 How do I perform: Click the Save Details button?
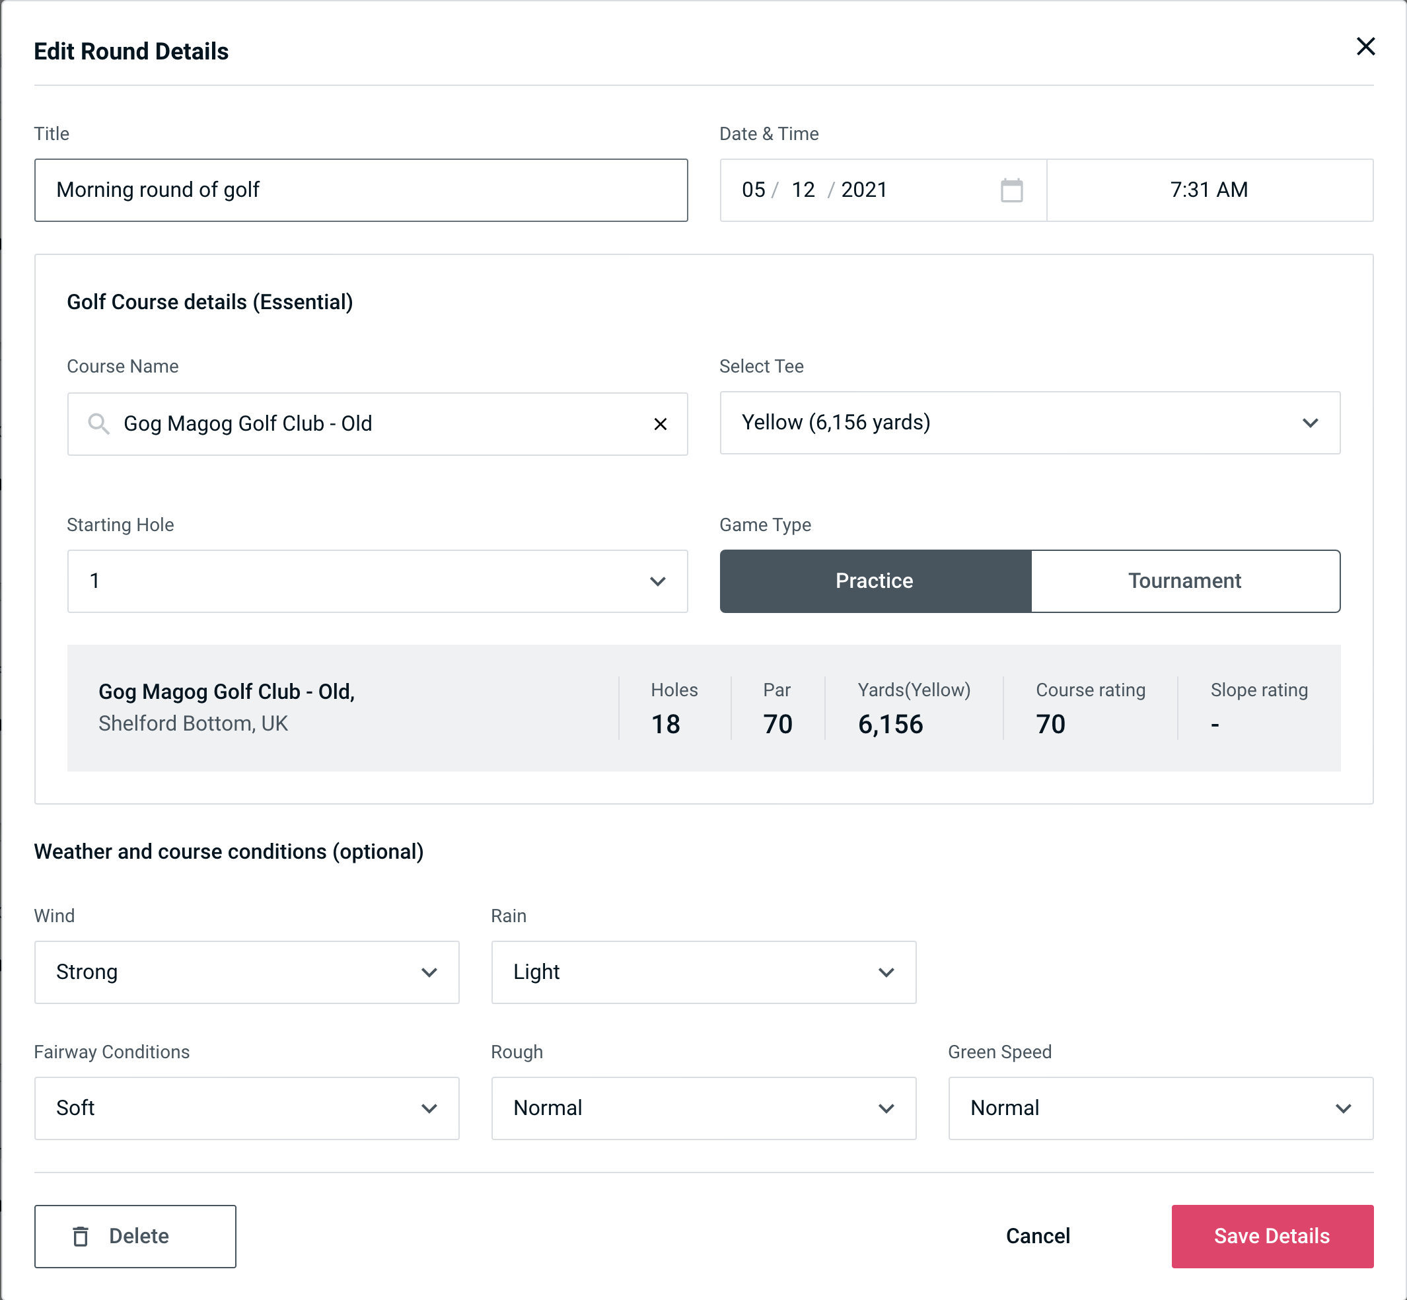pos(1271,1237)
